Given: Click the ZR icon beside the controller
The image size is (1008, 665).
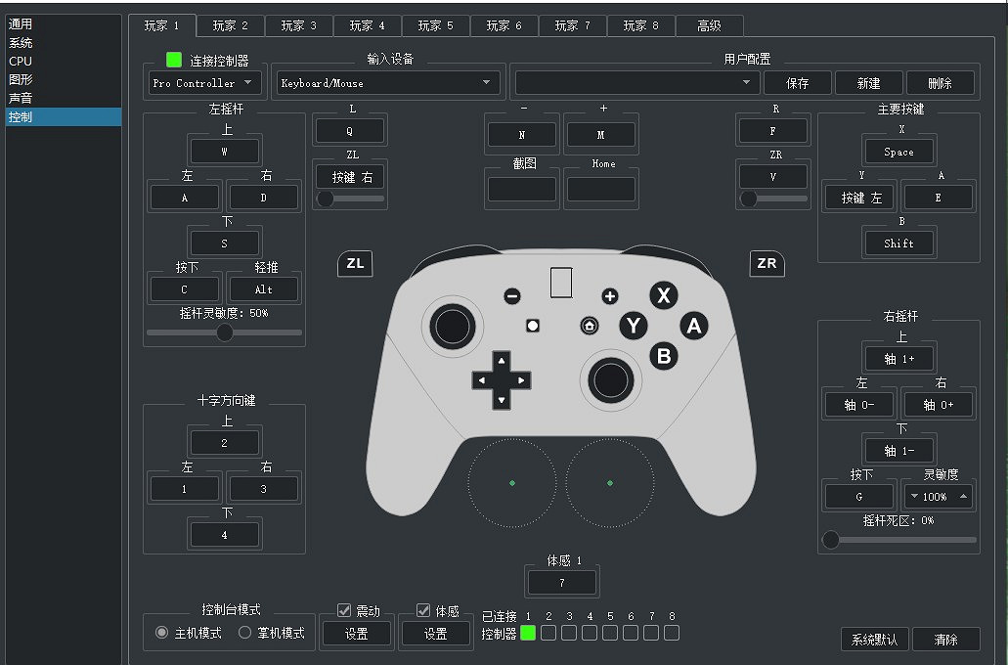Looking at the screenshot, I should pyautogui.click(x=767, y=264).
